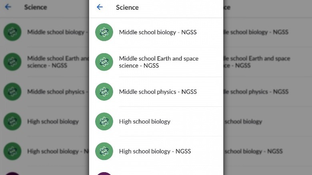Tap the blurred back arrow in left background

click(x=8, y=7)
